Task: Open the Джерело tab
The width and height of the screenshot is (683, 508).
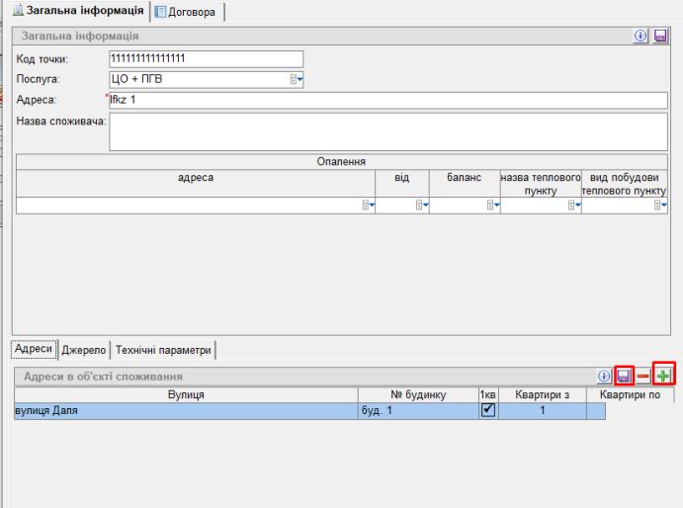Action: [83, 350]
